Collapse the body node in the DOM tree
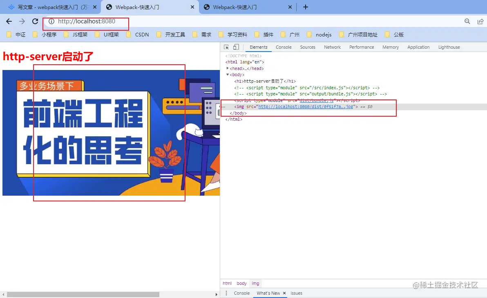Image resolution: width=487 pixels, height=298 pixels. tap(228, 74)
